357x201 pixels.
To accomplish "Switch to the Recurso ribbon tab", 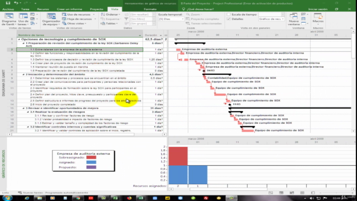I will 43,9.
